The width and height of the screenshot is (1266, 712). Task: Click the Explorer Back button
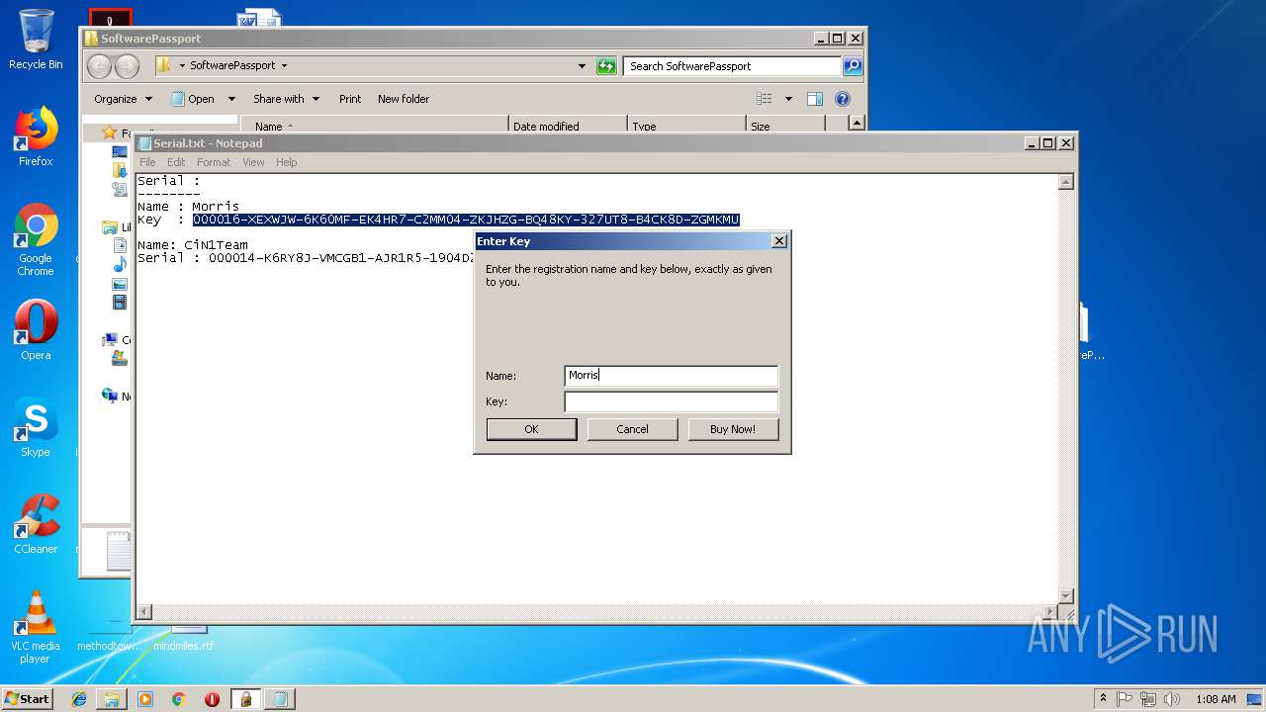99,66
